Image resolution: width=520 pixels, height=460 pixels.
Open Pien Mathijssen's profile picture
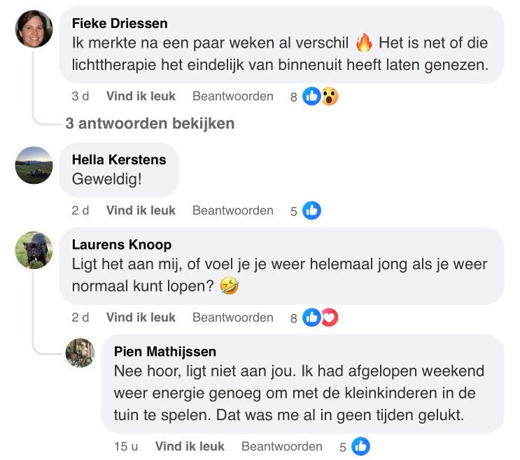tap(80, 353)
